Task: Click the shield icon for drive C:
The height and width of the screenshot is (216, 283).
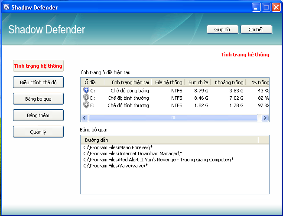Action: (86, 90)
